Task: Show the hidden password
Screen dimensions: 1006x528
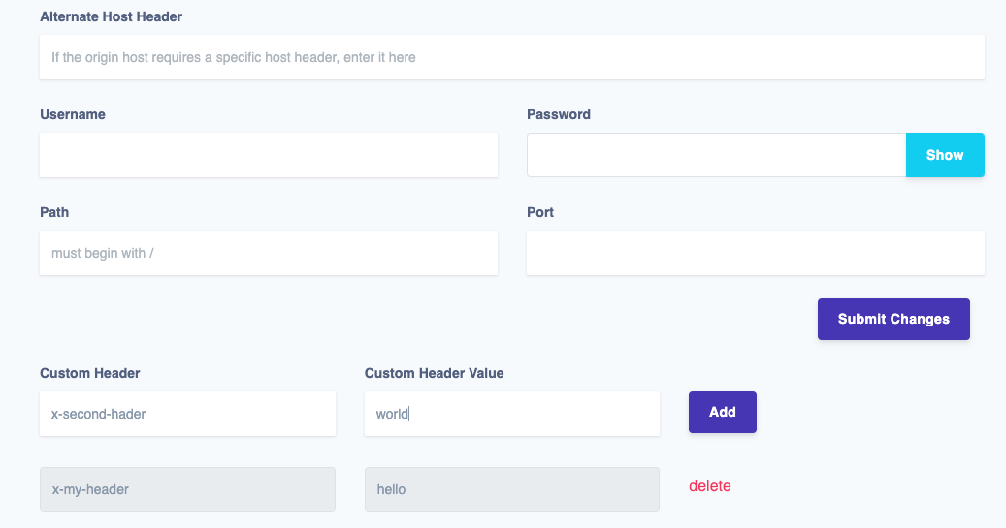Action: (x=945, y=155)
